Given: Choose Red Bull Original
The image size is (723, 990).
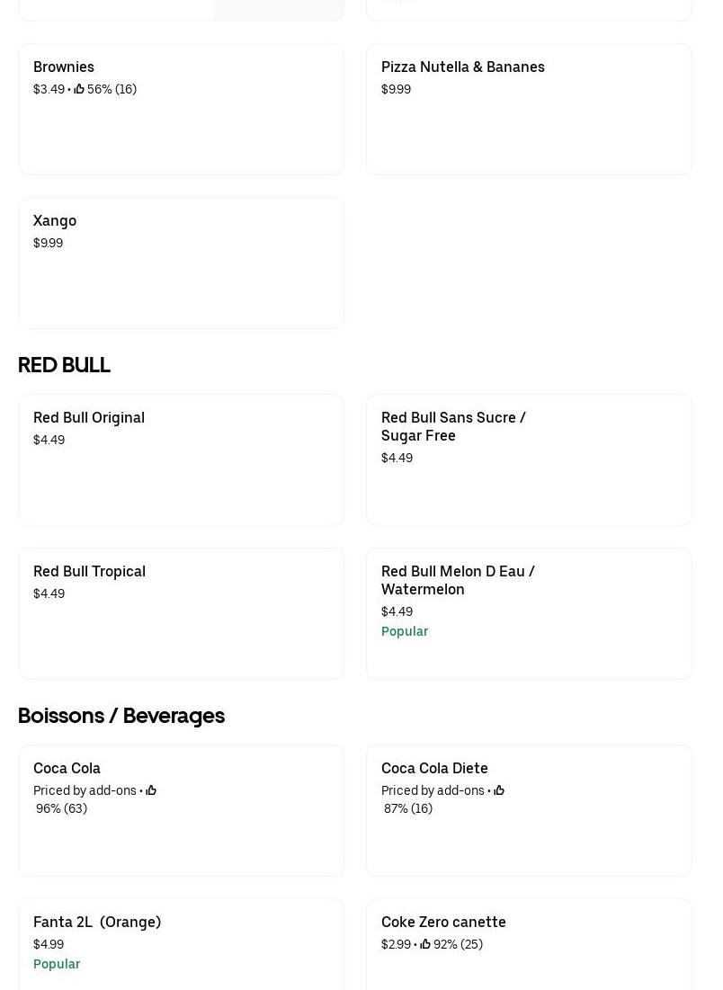Looking at the screenshot, I should 89,417.
